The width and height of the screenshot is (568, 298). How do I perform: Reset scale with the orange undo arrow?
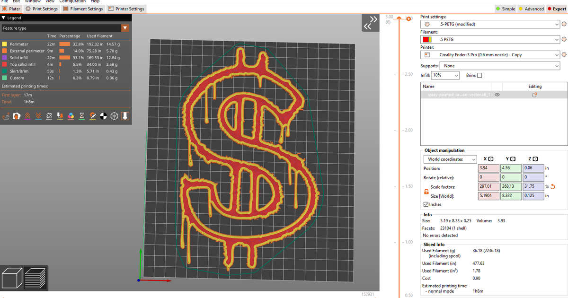point(551,186)
